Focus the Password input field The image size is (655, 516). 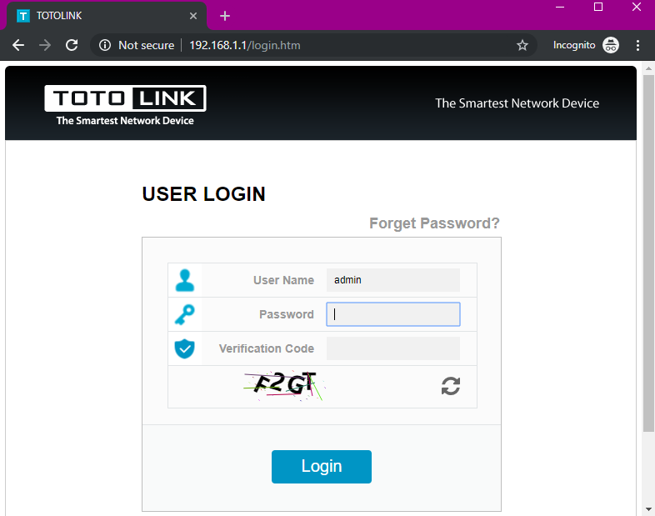coord(393,314)
